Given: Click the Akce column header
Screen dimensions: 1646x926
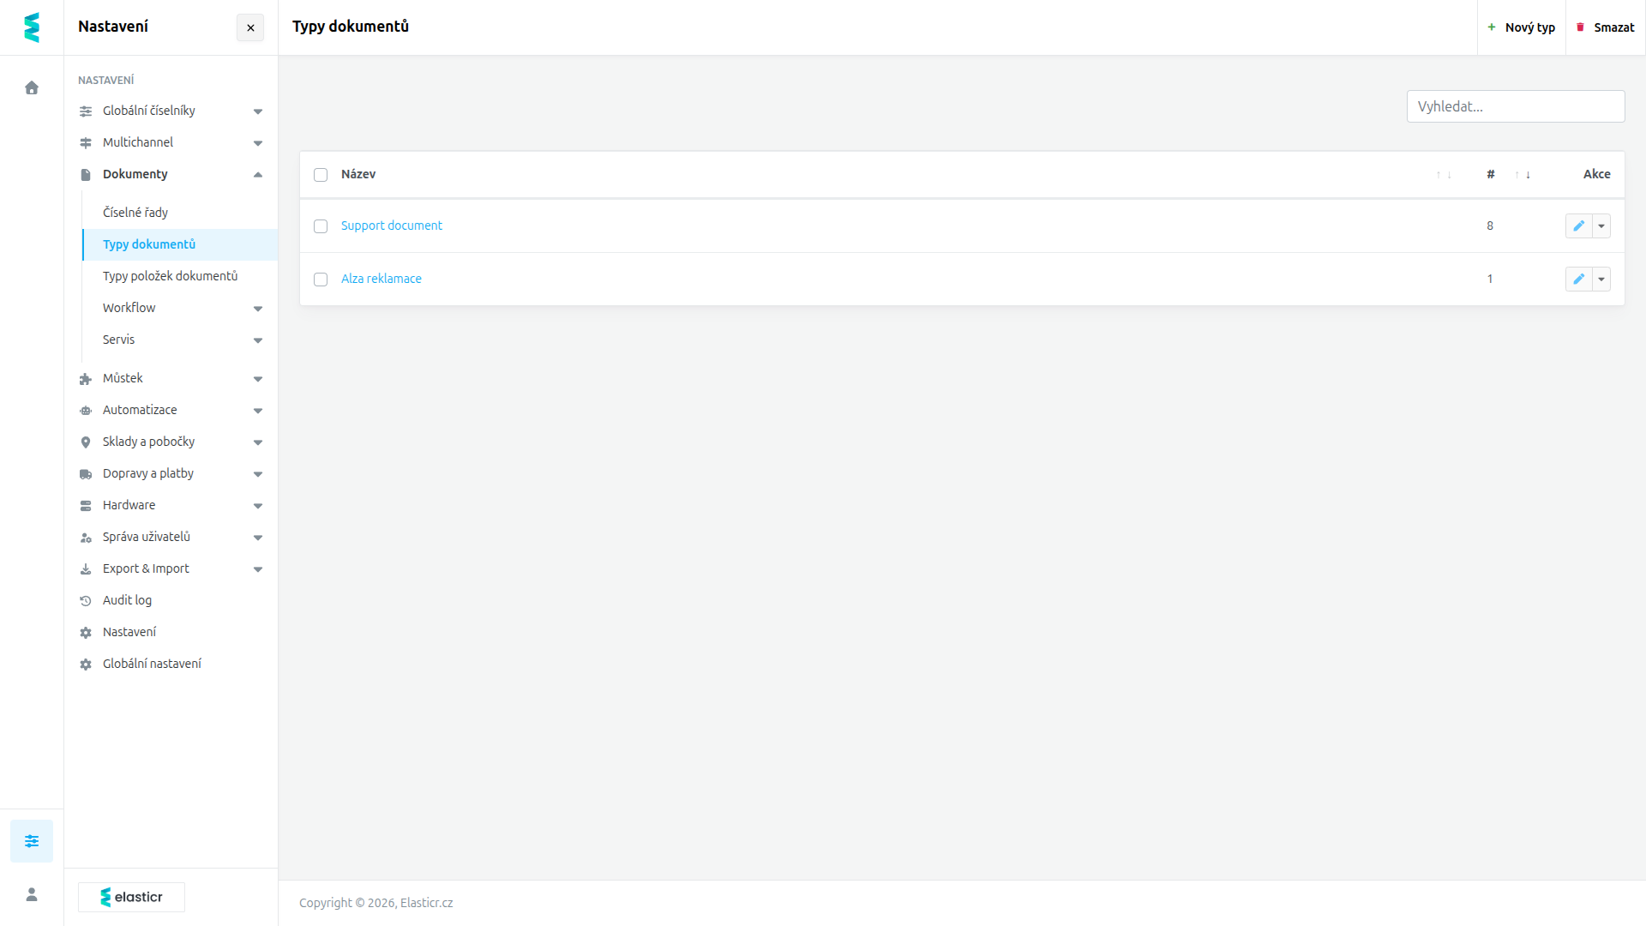Looking at the screenshot, I should [1596, 174].
